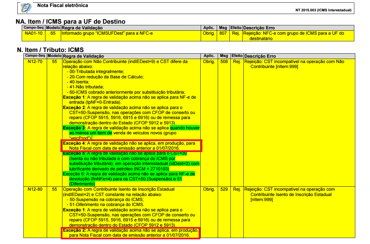The height and width of the screenshot is (244, 370).
Task: Select the 'NA. Item / ICMS para a UF de Destino' heading
Action: (70, 22)
